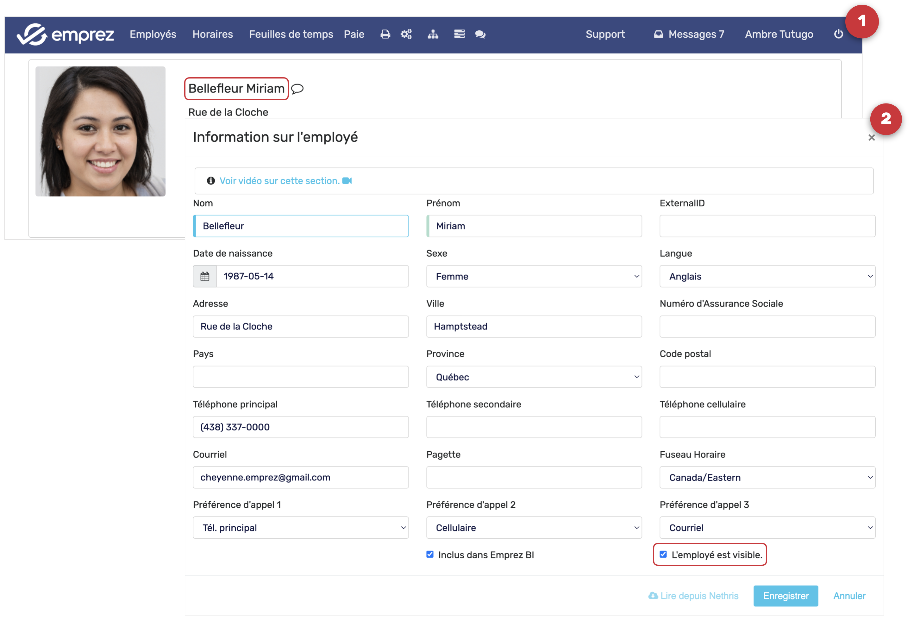Open the birth date calendar icon
Viewport: 914px width, 621px height.
[x=204, y=276]
